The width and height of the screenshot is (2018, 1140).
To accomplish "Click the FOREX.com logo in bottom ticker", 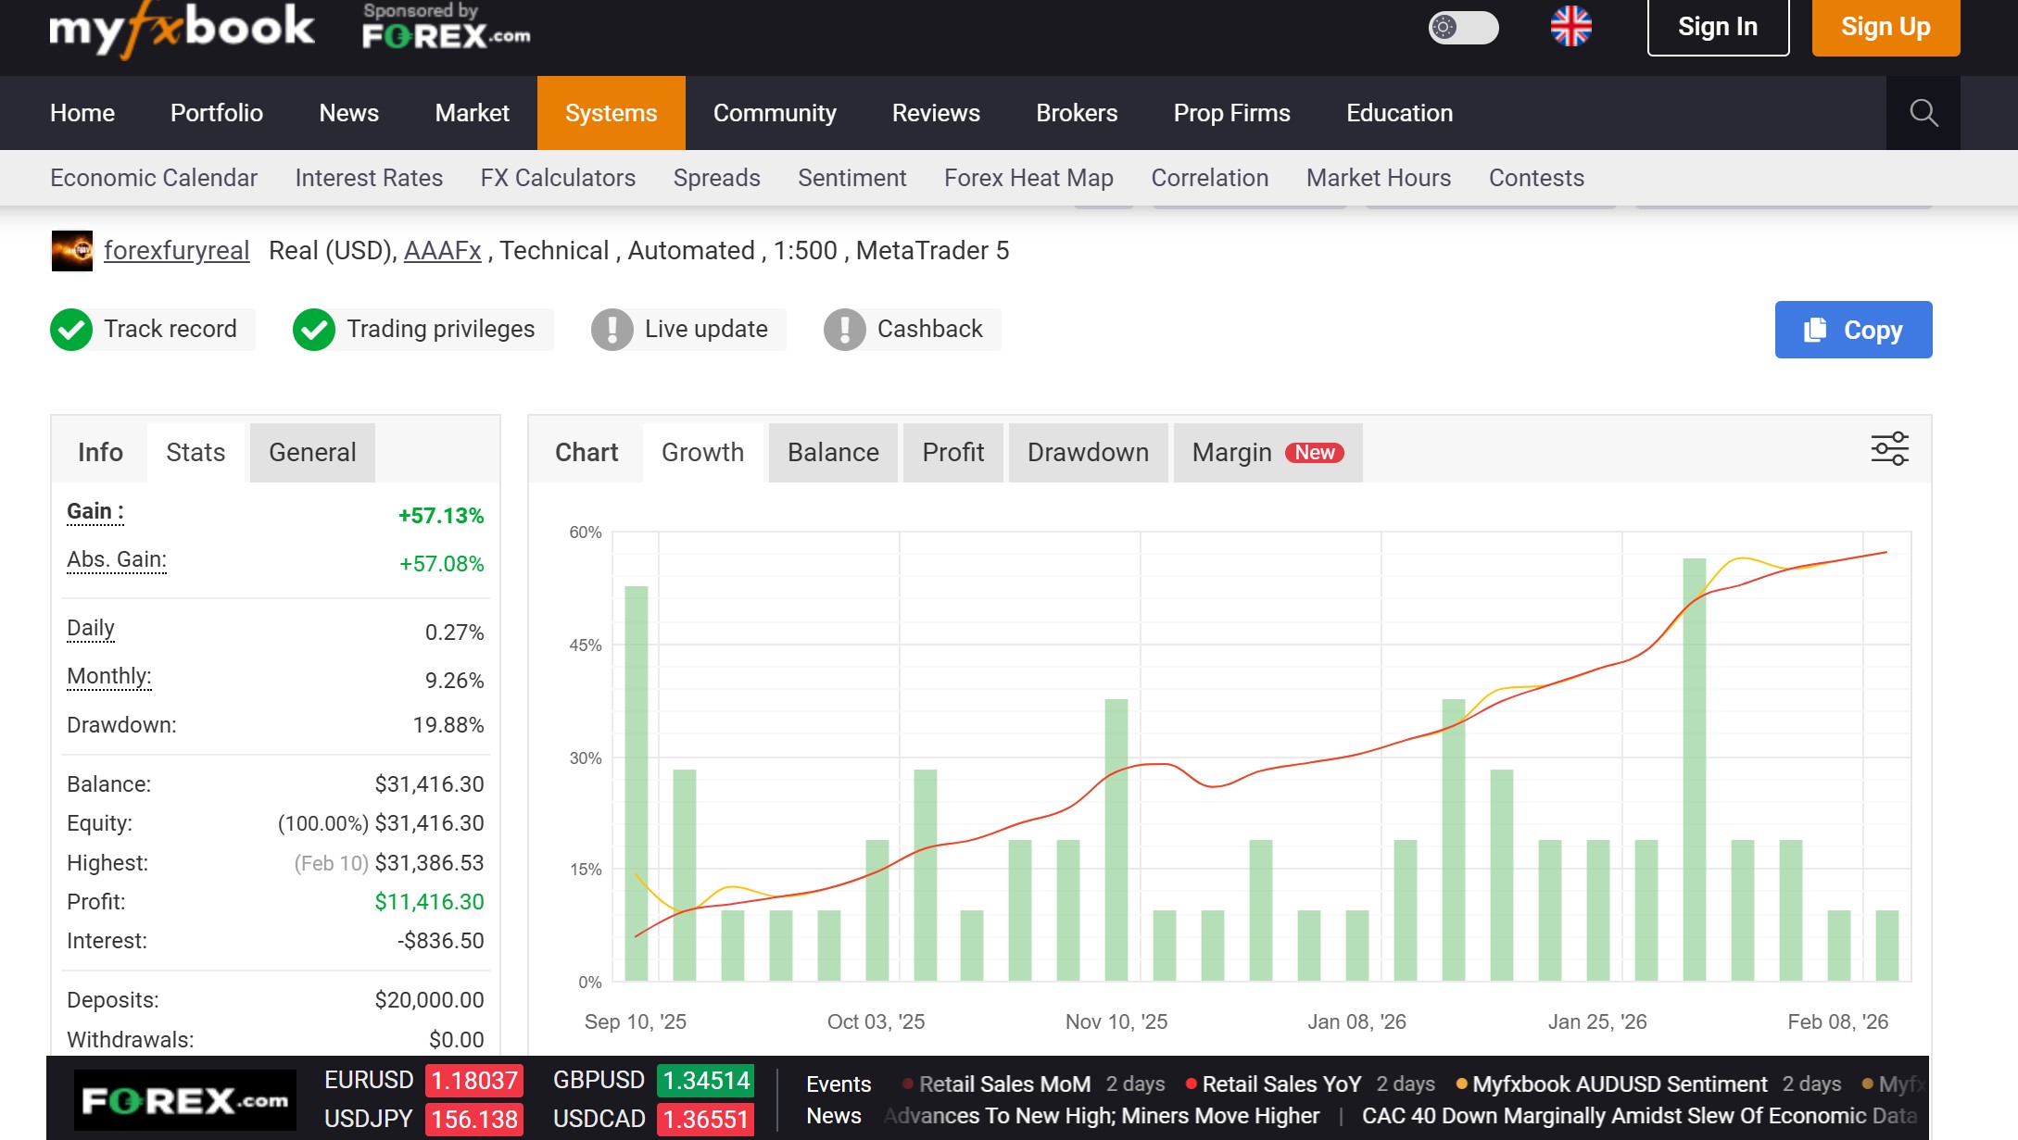I will click(185, 1101).
